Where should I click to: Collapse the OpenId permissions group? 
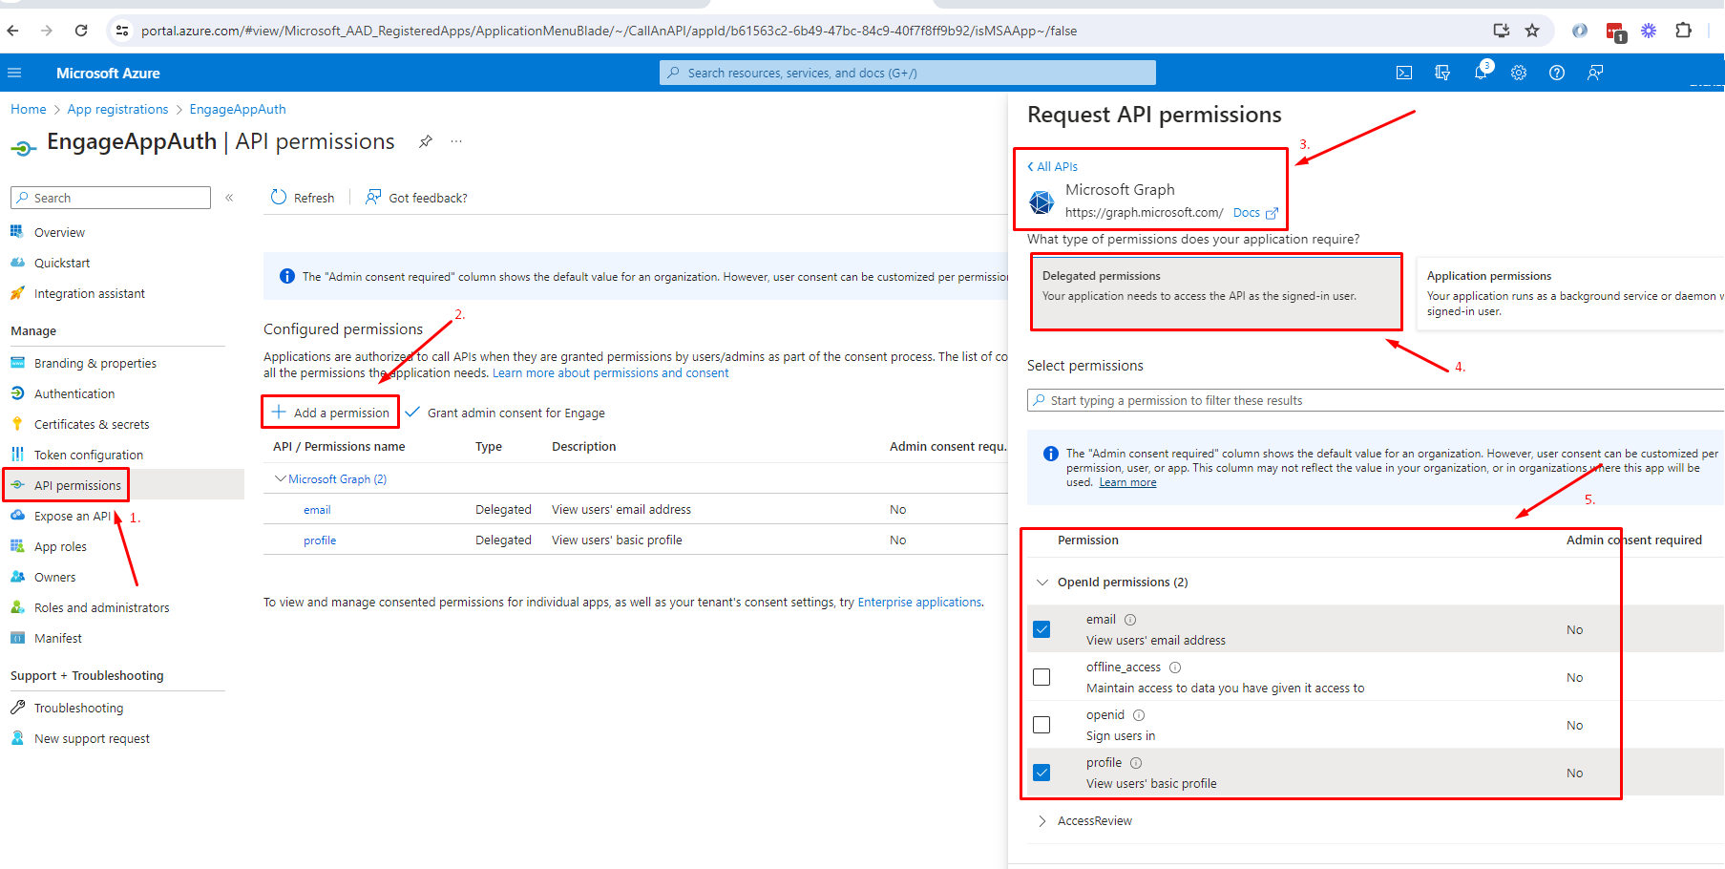[1042, 582]
